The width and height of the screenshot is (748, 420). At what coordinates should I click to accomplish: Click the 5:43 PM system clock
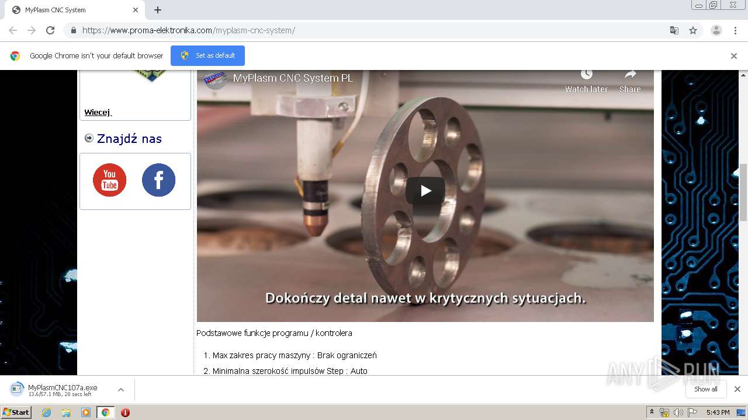(718, 412)
